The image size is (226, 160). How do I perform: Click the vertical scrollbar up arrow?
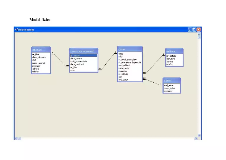[x=199, y=34]
